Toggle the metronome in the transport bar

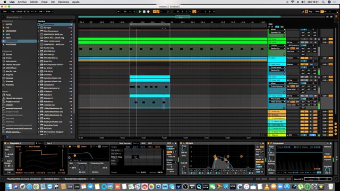(x=41, y=12)
